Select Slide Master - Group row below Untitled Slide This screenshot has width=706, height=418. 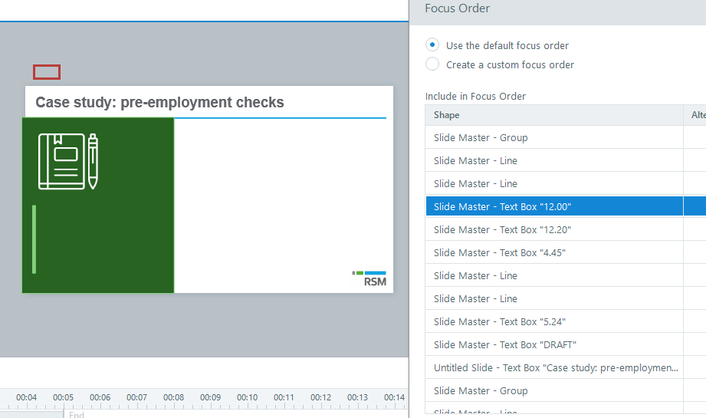[x=554, y=390]
